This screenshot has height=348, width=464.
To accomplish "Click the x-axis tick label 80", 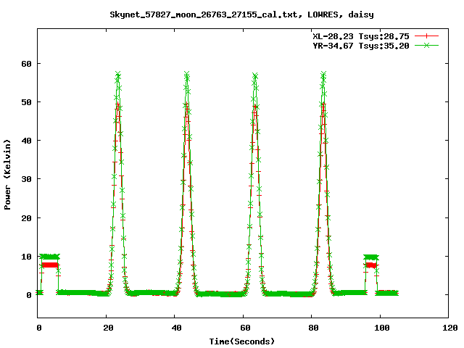I will coord(314,328).
